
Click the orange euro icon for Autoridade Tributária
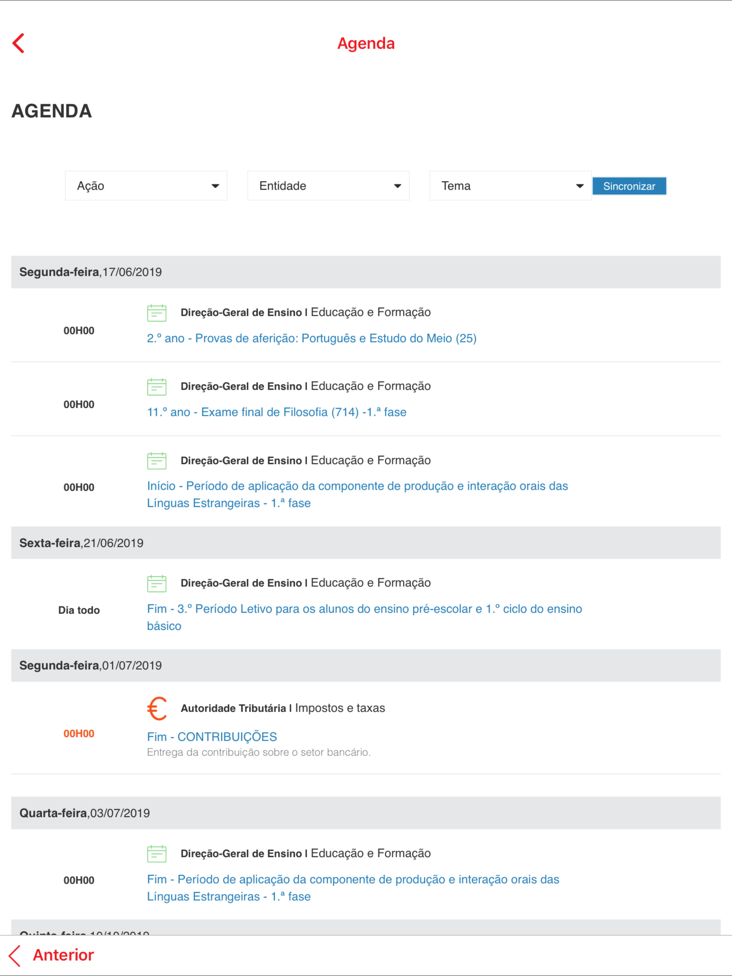coord(157,708)
